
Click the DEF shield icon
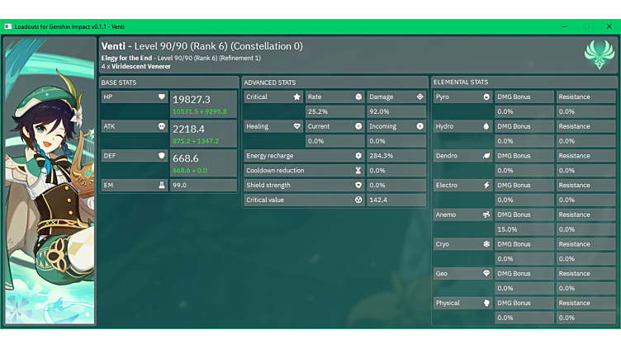[162, 156]
